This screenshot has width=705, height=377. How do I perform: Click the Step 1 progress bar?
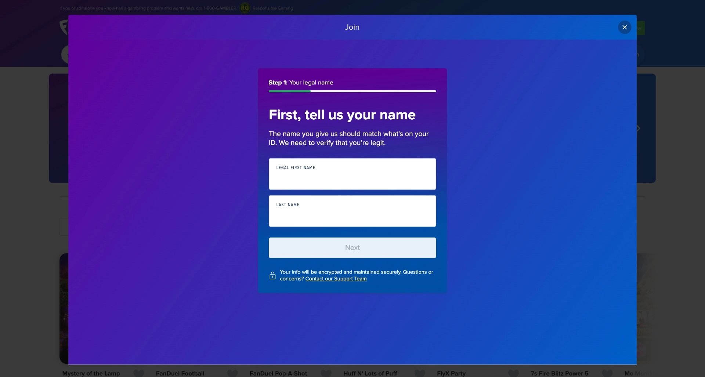pos(352,91)
